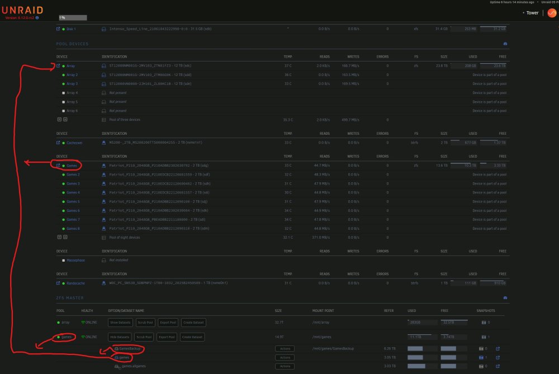Click green status dot for Disk 1
This screenshot has width=559, height=374.
[x=64, y=29]
